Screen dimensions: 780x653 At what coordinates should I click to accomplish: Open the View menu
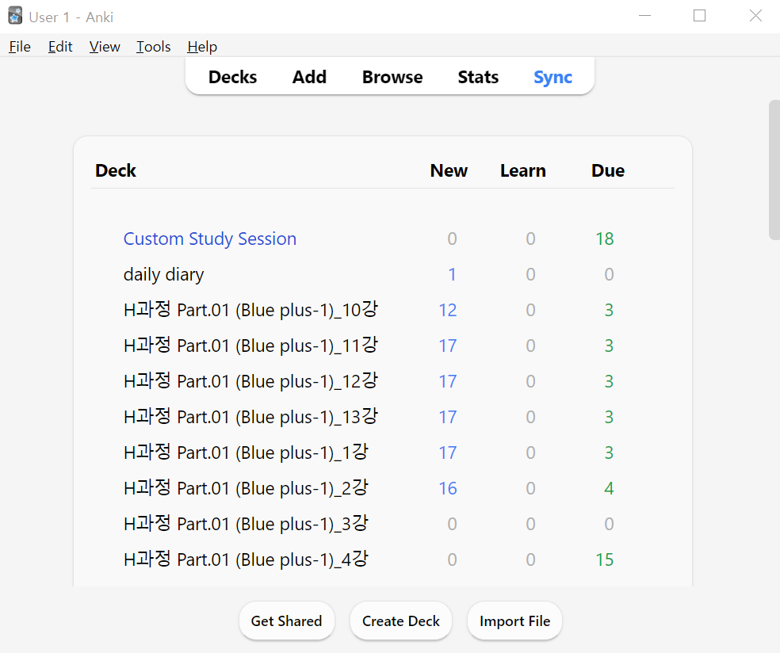(x=105, y=47)
